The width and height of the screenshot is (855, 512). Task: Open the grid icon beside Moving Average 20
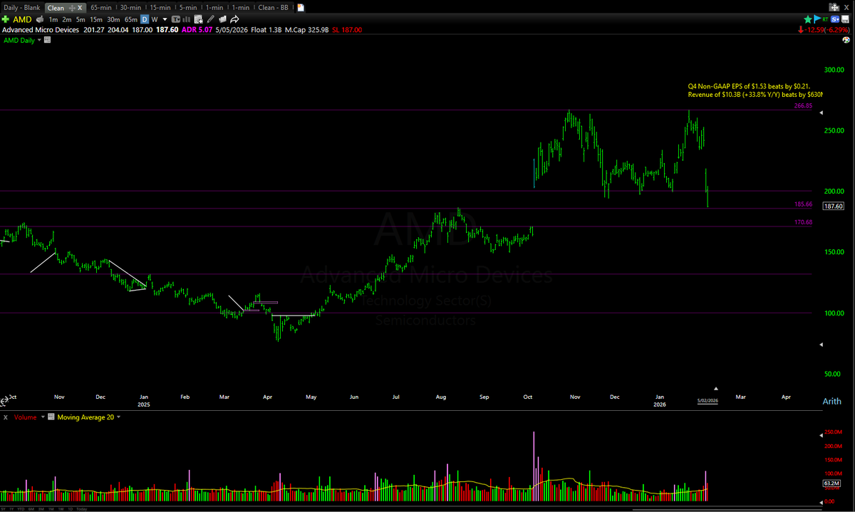[51, 417]
